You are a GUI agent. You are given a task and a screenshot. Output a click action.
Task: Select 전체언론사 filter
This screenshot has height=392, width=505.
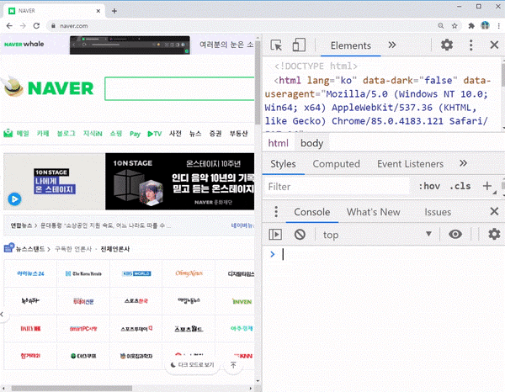point(115,249)
